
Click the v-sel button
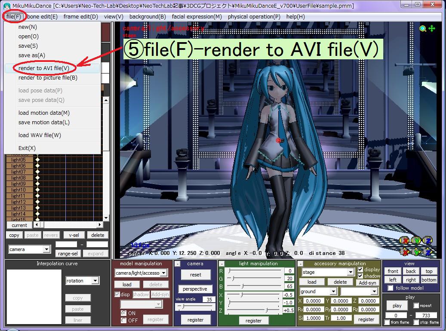[74, 235]
